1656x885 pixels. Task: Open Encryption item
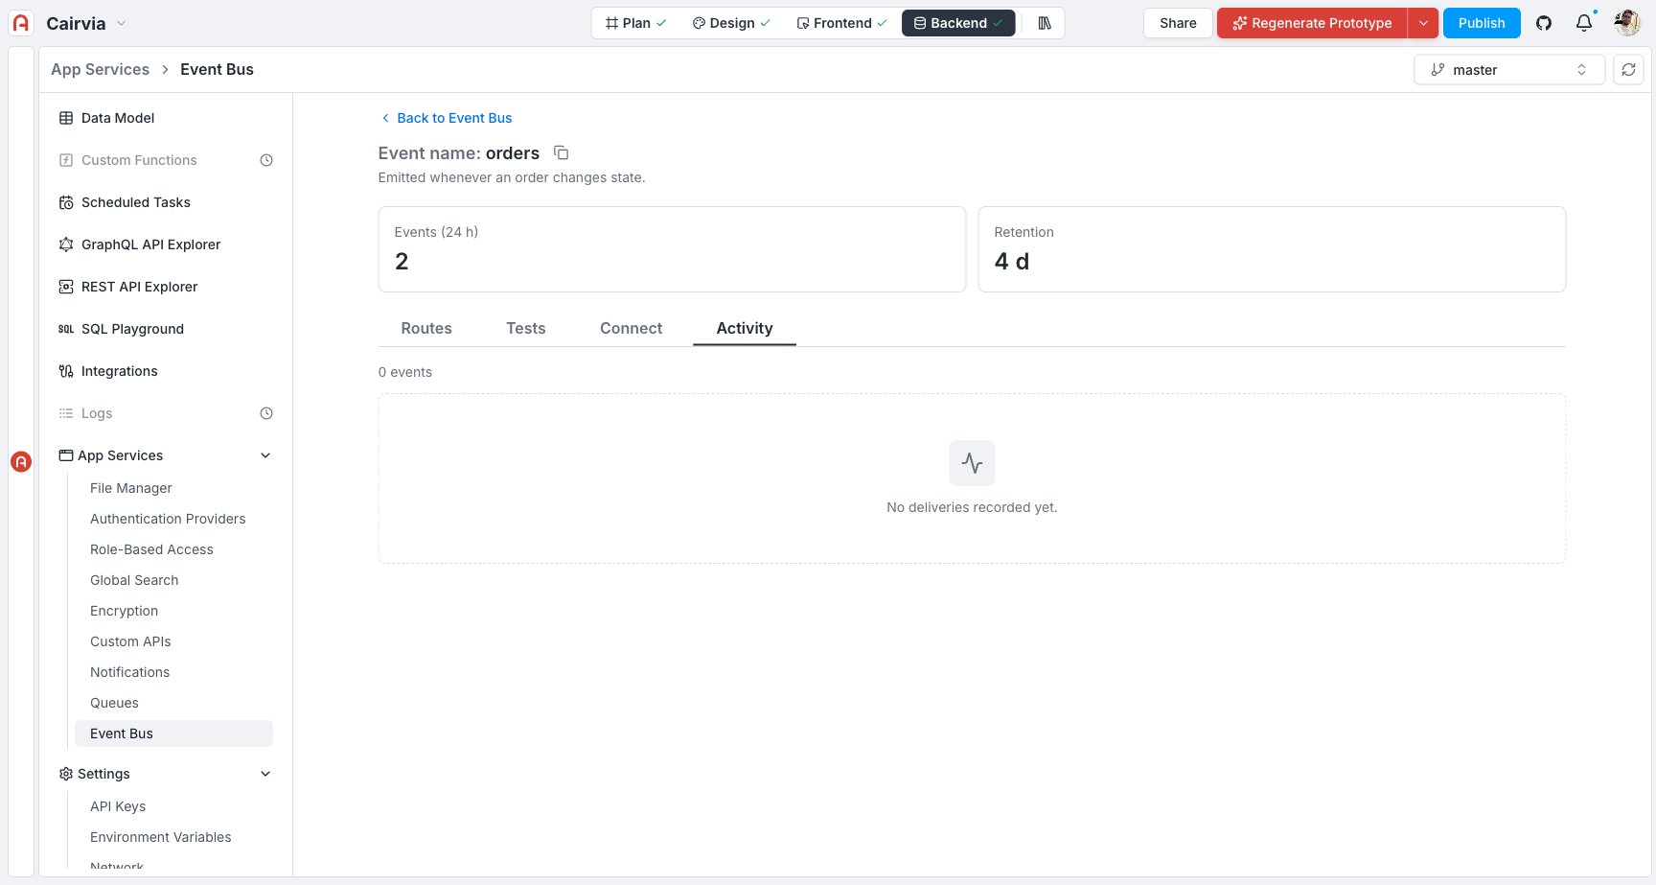[x=173, y=611]
